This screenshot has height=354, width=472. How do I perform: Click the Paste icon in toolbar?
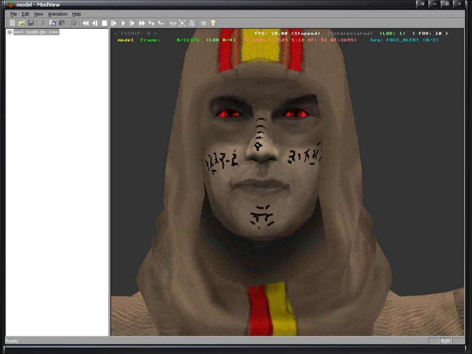click(x=62, y=23)
